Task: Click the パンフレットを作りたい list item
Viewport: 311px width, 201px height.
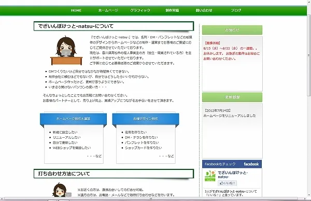Action: (x=142, y=142)
